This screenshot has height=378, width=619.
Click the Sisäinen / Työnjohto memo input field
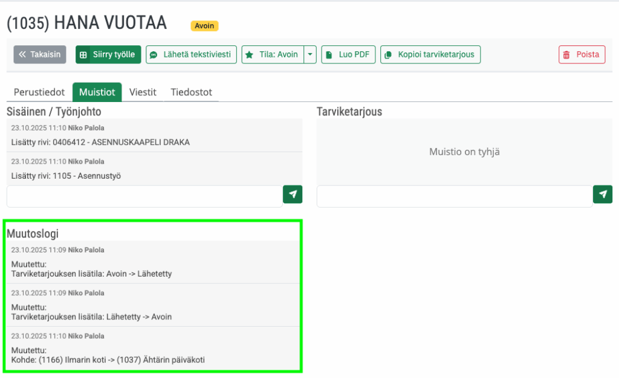tap(144, 196)
